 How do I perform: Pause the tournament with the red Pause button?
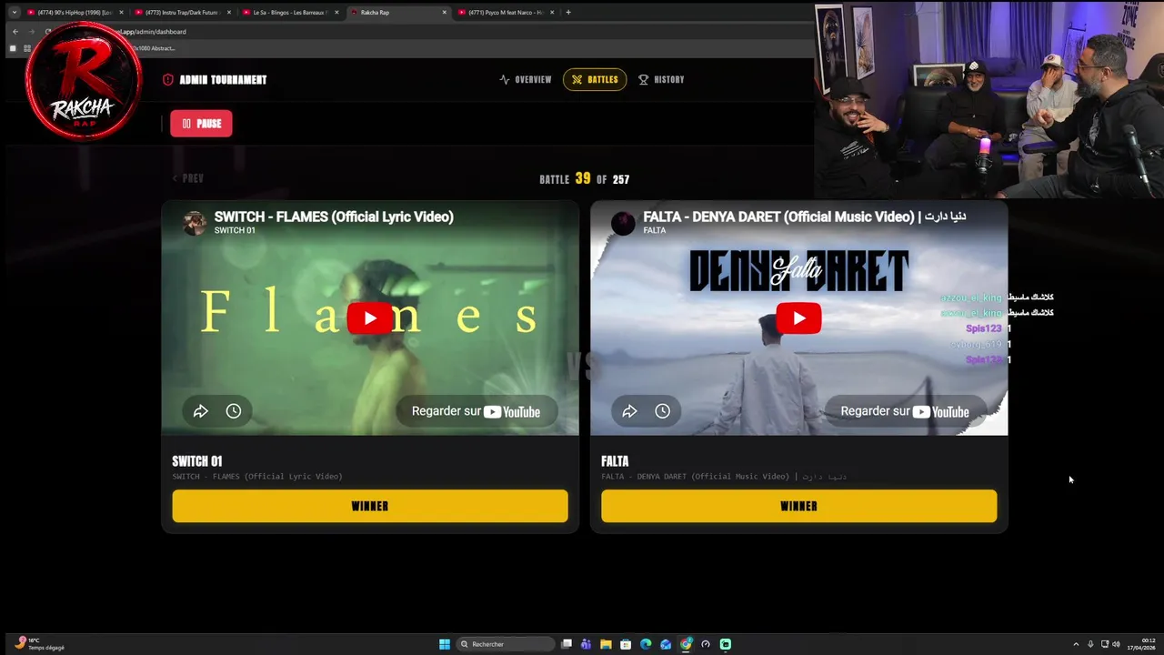[x=201, y=124]
